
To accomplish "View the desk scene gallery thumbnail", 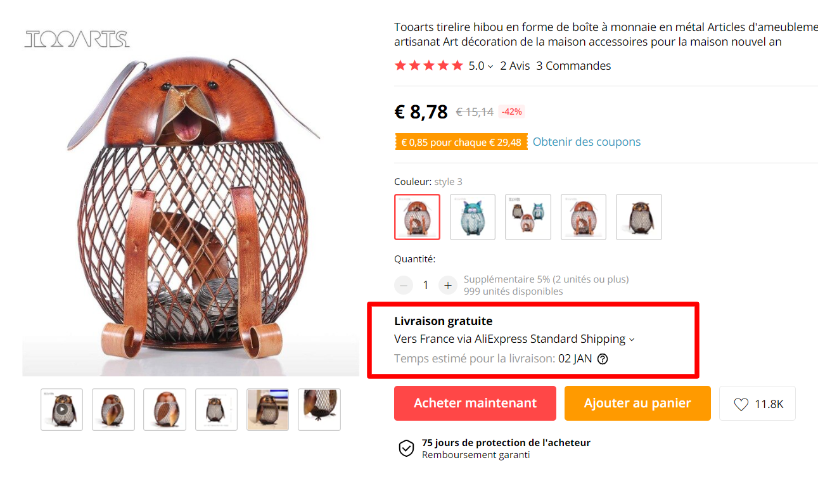I will (x=267, y=409).
